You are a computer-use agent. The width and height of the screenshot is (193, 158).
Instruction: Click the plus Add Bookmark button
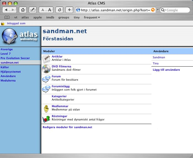tap(69, 10)
